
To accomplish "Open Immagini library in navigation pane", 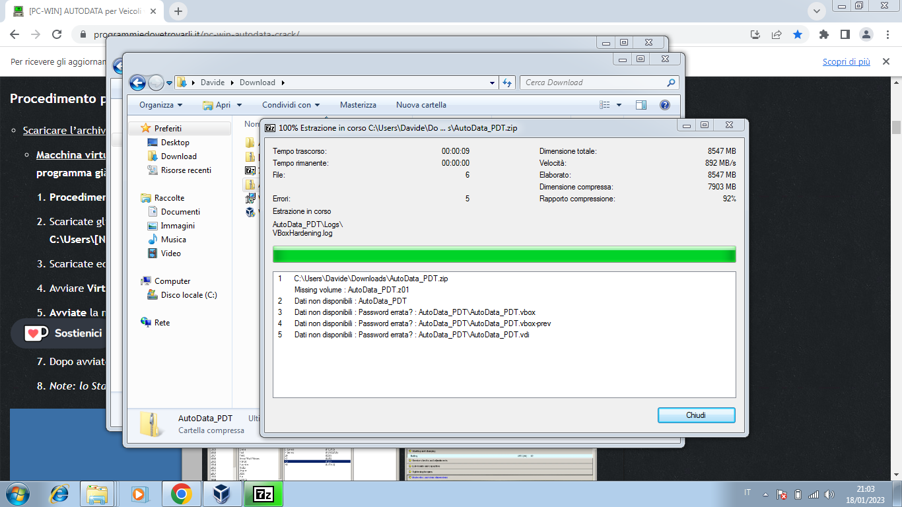I will 178,226.
